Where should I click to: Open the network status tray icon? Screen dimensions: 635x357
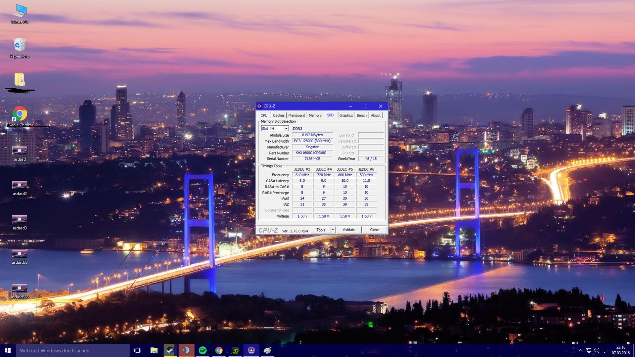[588, 350]
